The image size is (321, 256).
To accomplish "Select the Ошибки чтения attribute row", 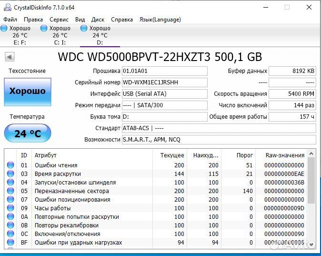I will [x=156, y=165].
